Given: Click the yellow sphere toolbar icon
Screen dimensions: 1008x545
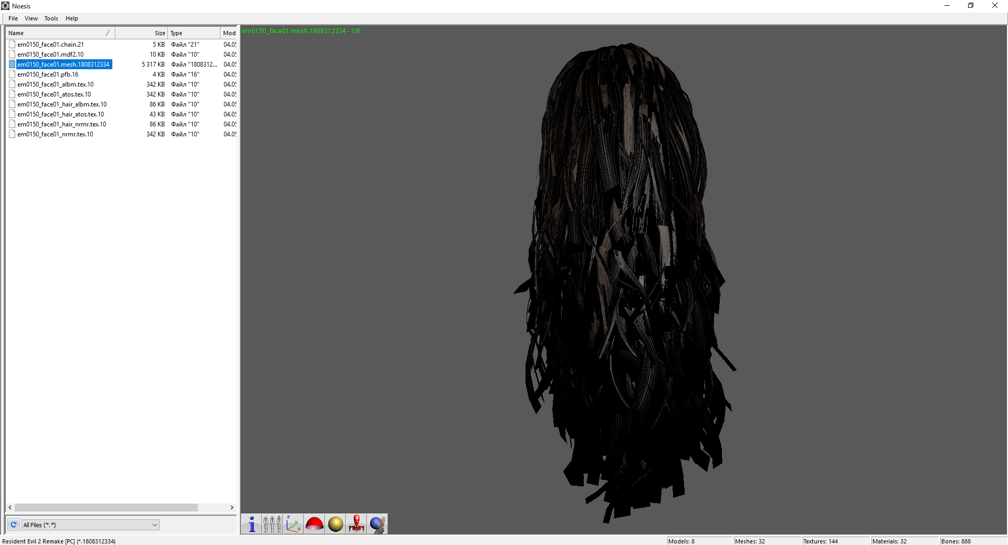Looking at the screenshot, I should point(335,524).
